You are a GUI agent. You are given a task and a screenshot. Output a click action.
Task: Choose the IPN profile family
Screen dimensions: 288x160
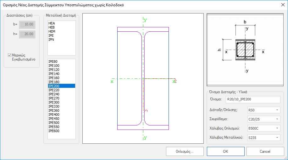coord(51,40)
